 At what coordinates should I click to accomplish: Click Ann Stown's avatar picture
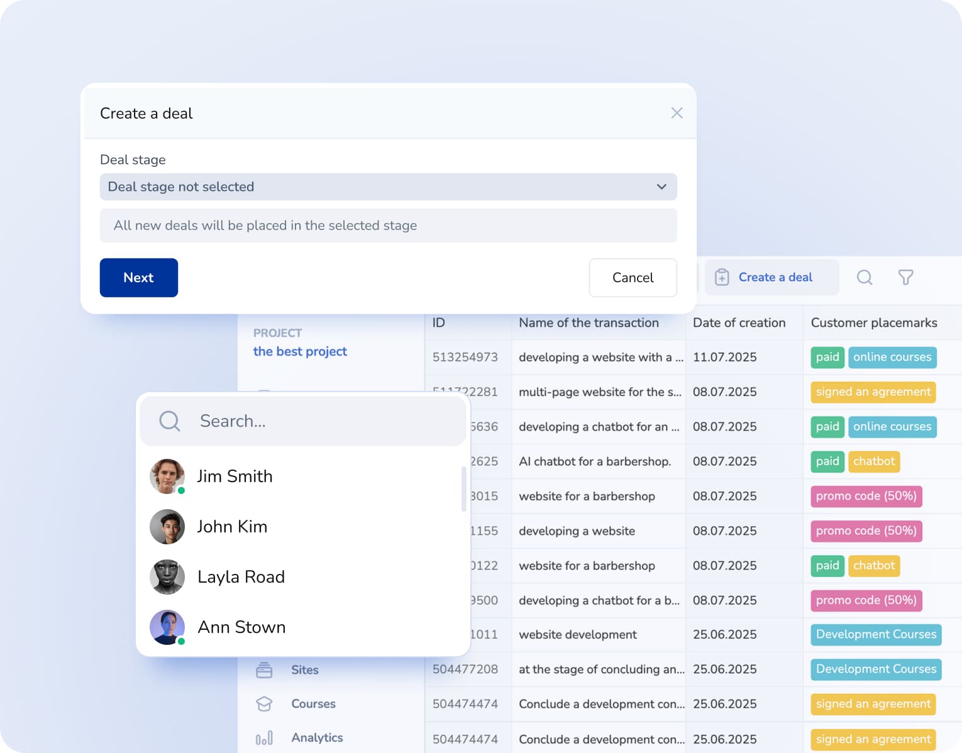coord(167,627)
